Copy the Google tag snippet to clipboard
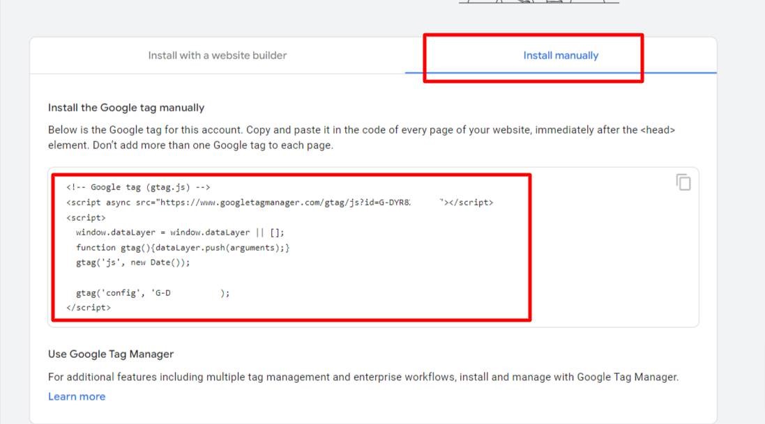The height and width of the screenshot is (424, 765). (683, 182)
